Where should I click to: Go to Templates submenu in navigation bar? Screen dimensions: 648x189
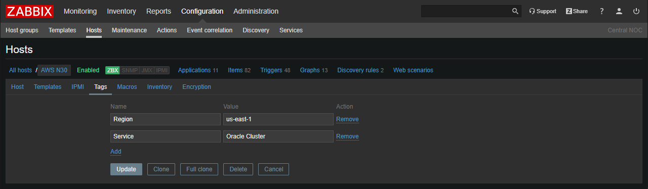62,30
